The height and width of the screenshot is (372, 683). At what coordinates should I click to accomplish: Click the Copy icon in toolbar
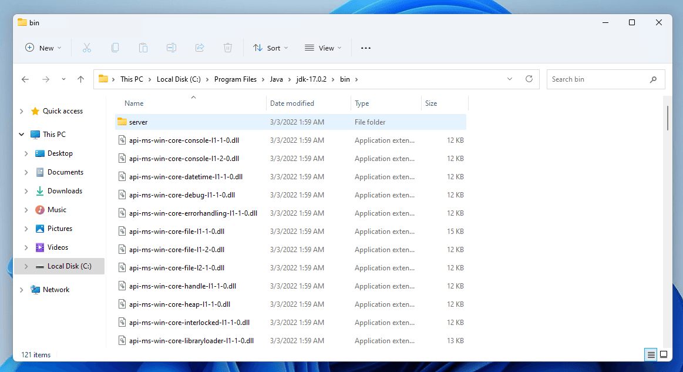pos(115,48)
